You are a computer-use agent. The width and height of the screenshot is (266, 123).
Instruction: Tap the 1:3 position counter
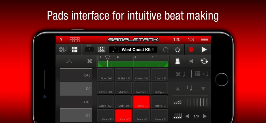(191, 40)
